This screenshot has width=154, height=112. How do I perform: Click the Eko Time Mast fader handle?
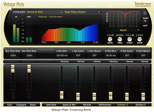pyautogui.click(x=13, y=69)
